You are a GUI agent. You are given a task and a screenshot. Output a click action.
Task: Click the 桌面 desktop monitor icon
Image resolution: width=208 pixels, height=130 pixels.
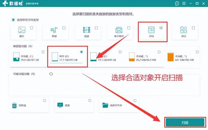coord(60,105)
